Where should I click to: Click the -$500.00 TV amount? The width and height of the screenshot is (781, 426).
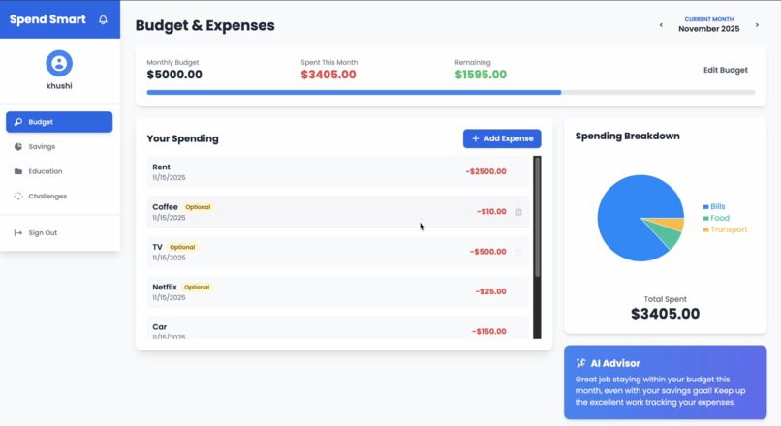point(487,252)
